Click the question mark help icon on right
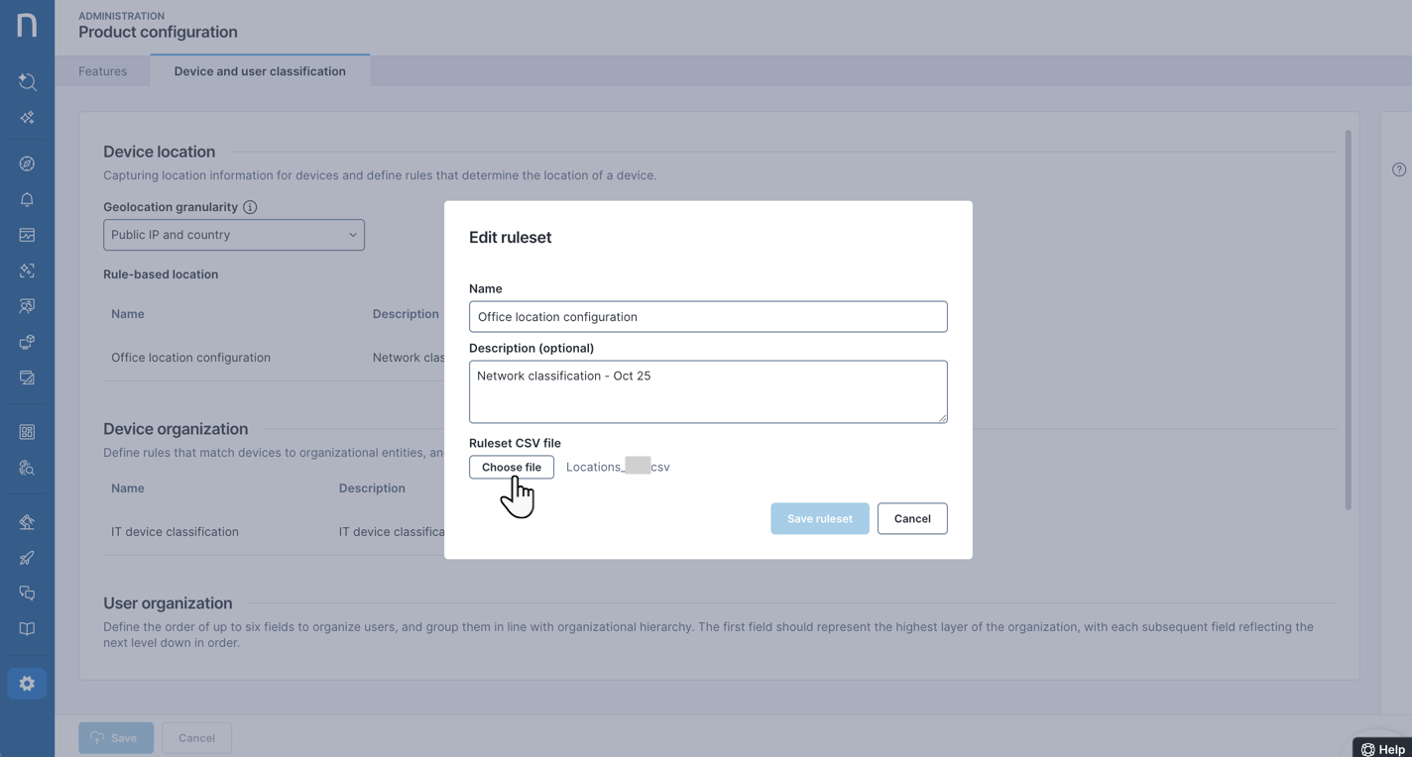The height and width of the screenshot is (757, 1412). tap(1398, 169)
